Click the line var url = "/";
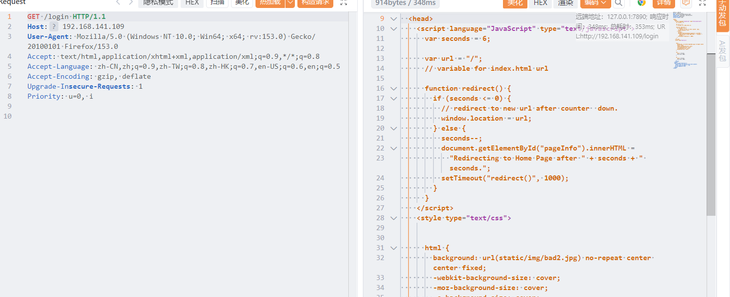The height and width of the screenshot is (297, 730). 454,58
